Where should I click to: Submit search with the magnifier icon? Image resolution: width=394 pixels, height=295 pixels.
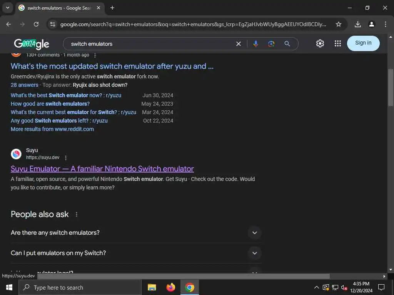(x=287, y=44)
